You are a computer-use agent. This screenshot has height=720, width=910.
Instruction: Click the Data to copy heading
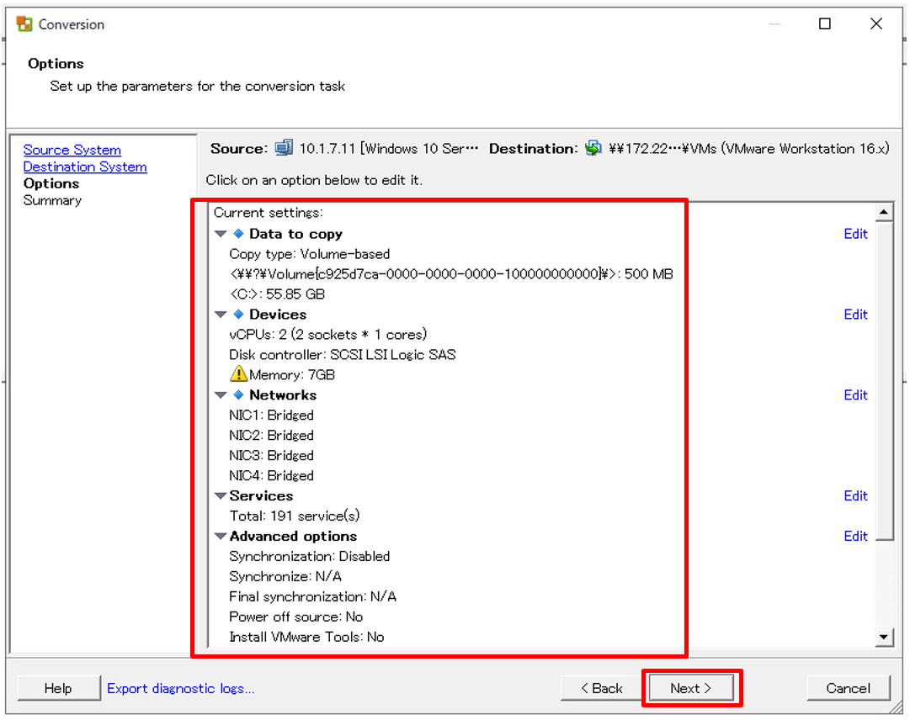296,234
